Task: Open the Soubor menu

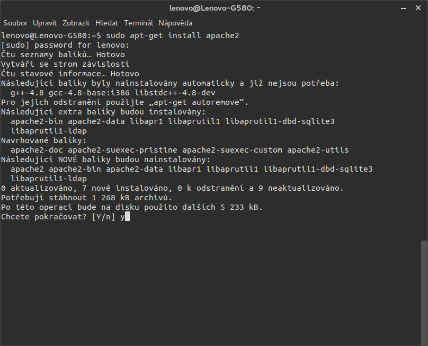Action: point(16,23)
